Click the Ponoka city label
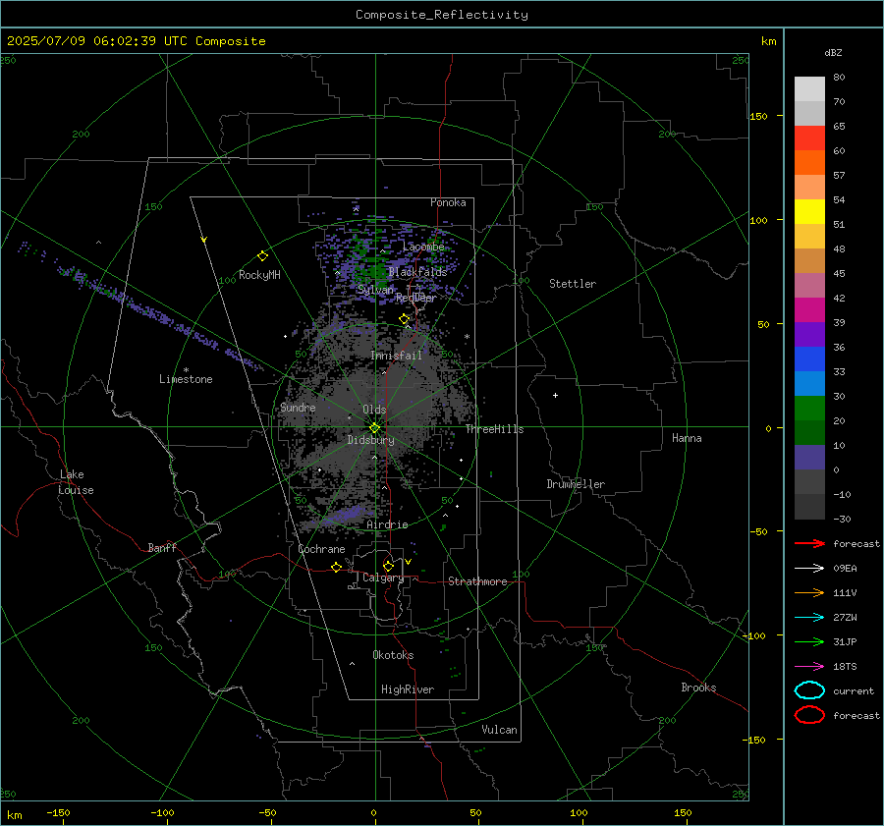 448,202
